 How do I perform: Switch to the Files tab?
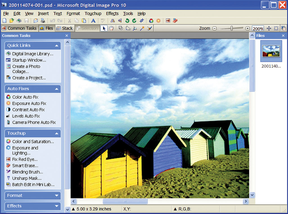click(x=47, y=28)
